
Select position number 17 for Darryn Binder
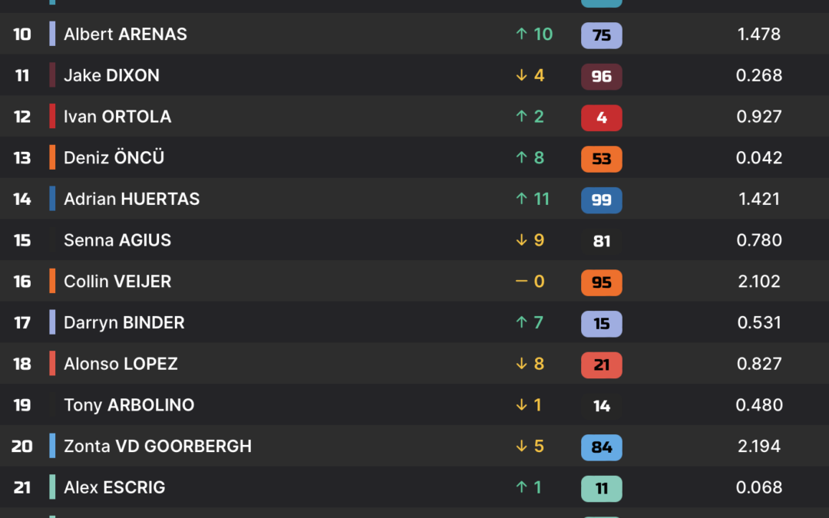coord(21,322)
